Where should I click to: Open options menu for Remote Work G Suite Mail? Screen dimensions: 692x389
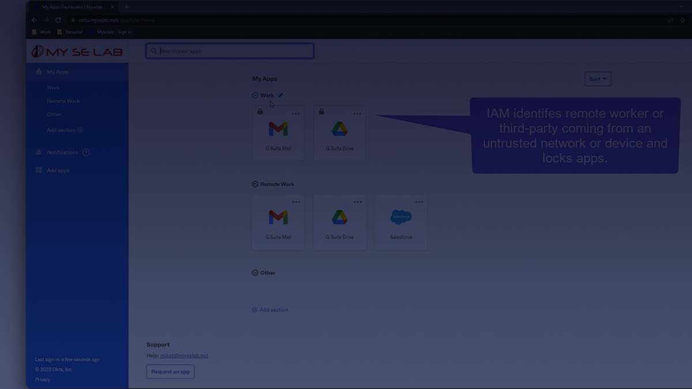pyautogui.click(x=296, y=202)
